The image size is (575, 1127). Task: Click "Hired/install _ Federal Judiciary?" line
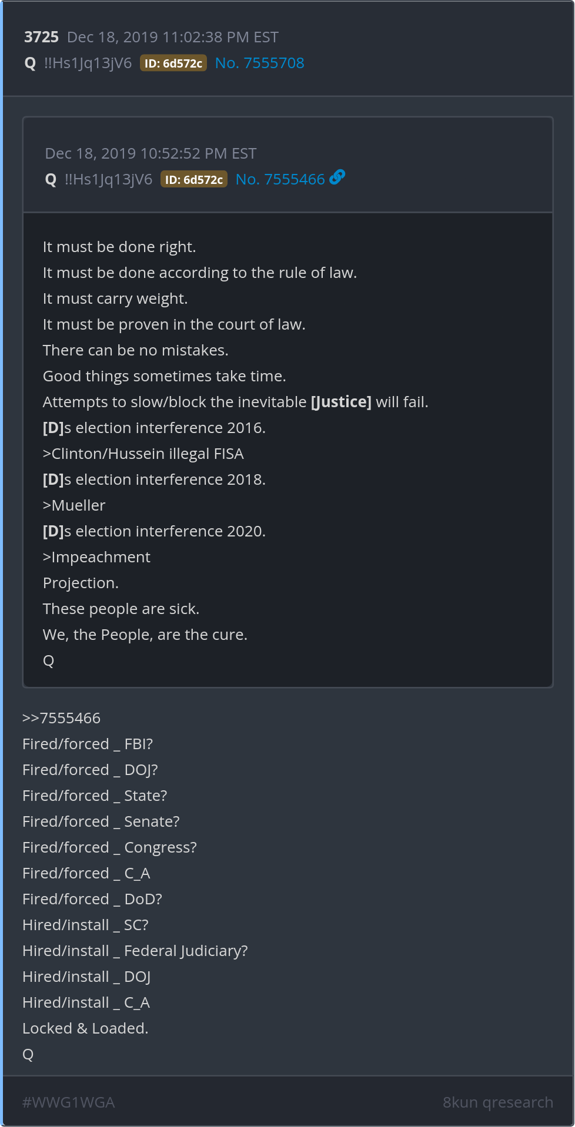pos(135,951)
